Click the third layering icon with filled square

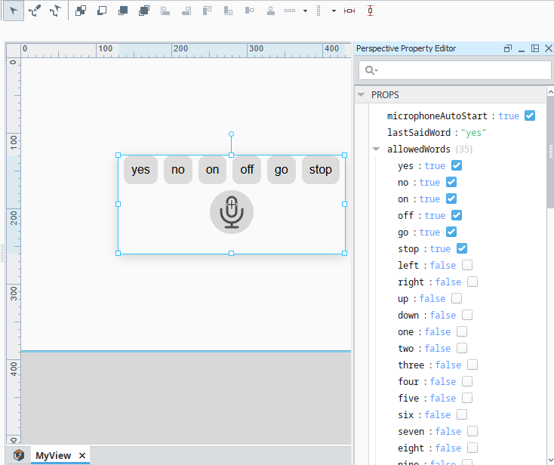pos(123,11)
